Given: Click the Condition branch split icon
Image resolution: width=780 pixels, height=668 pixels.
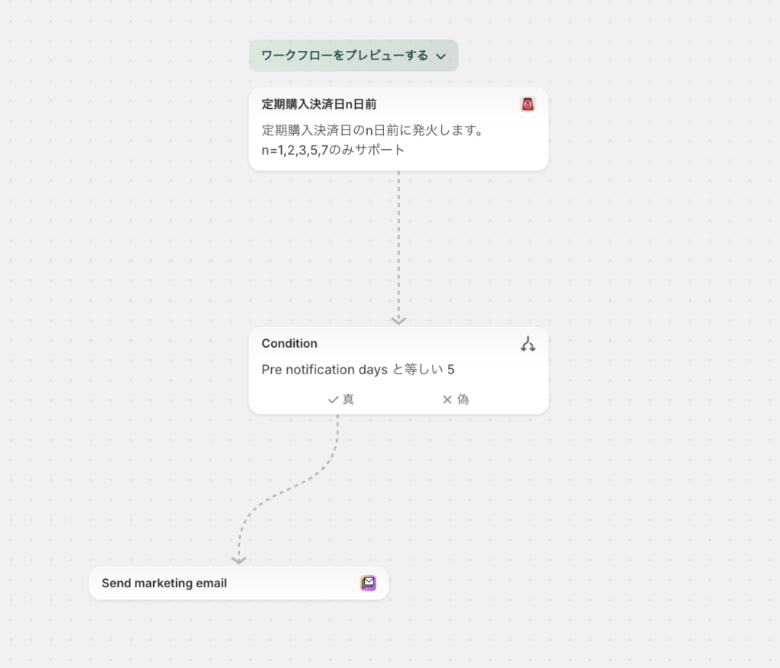Looking at the screenshot, I should pyautogui.click(x=527, y=344).
